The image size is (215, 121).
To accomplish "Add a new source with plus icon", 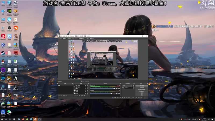I will coord(75,95).
